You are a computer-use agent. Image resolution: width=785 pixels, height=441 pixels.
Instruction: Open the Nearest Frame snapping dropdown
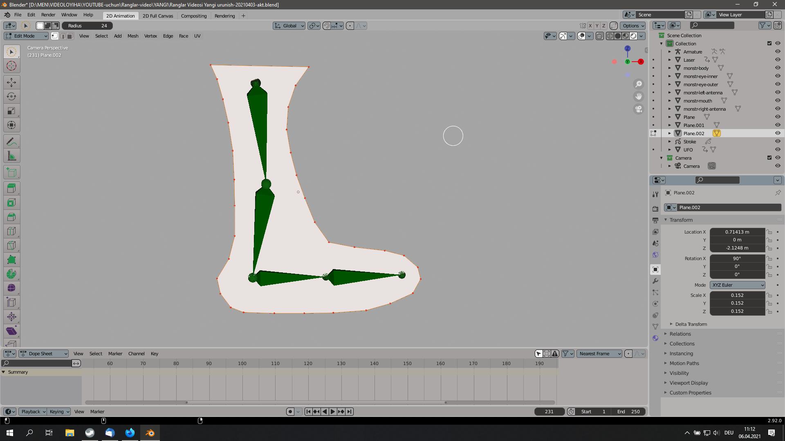(599, 354)
